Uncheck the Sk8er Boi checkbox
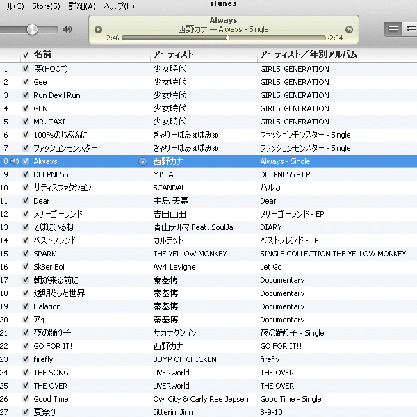 pyautogui.click(x=26, y=267)
